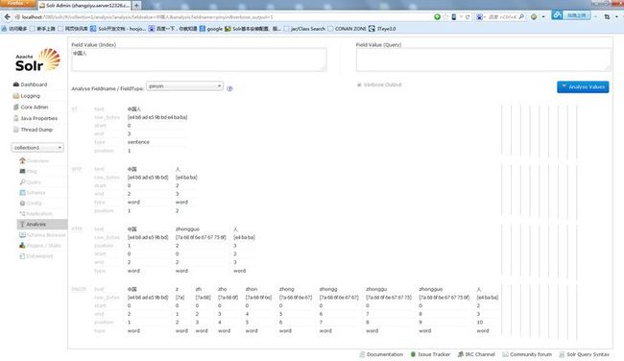624x361 pixels.
Task: Open the IRC Channel footer link
Action: (x=476, y=354)
